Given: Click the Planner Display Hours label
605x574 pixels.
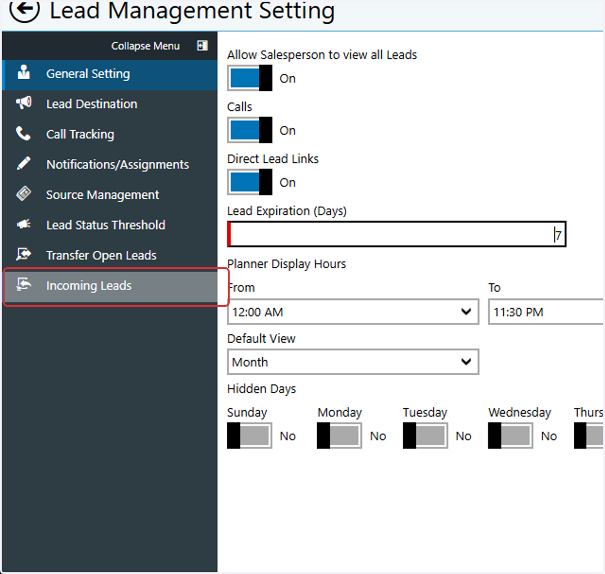Looking at the screenshot, I should (286, 264).
